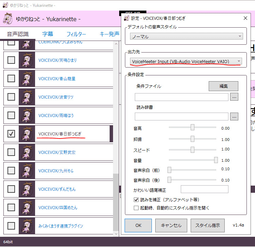Click the 抑揚 slider handle
255x247 pixels.
tap(192, 139)
